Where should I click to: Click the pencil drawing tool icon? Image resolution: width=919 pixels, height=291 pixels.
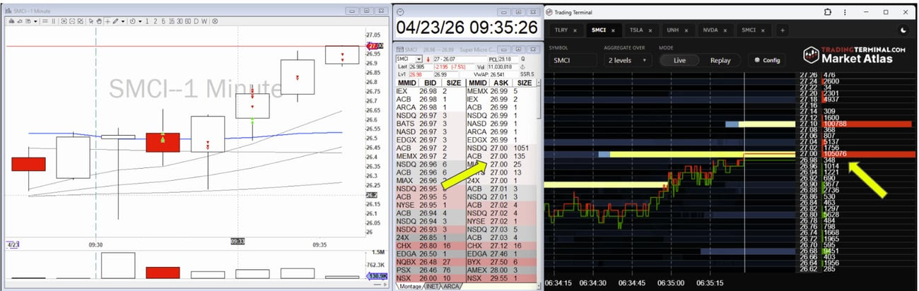point(115,21)
